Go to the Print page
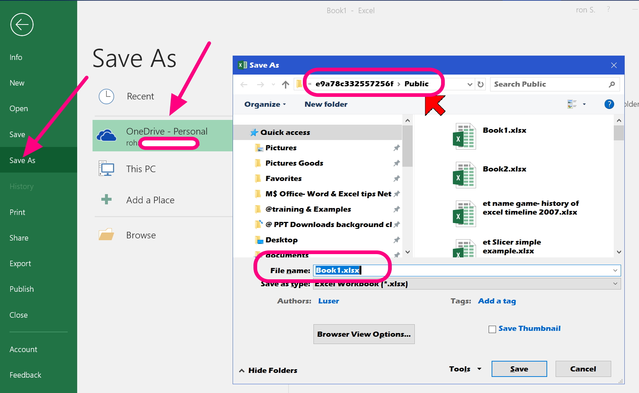639x393 pixels. pyautogui.click(x=17, y=212)
